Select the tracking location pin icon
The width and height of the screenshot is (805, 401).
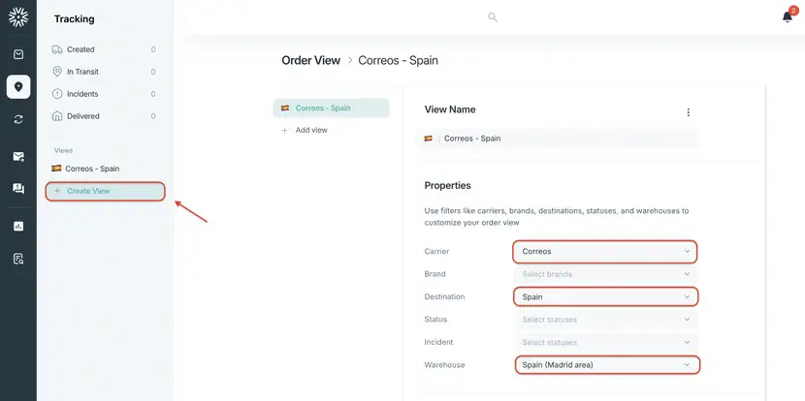point(18,86)
